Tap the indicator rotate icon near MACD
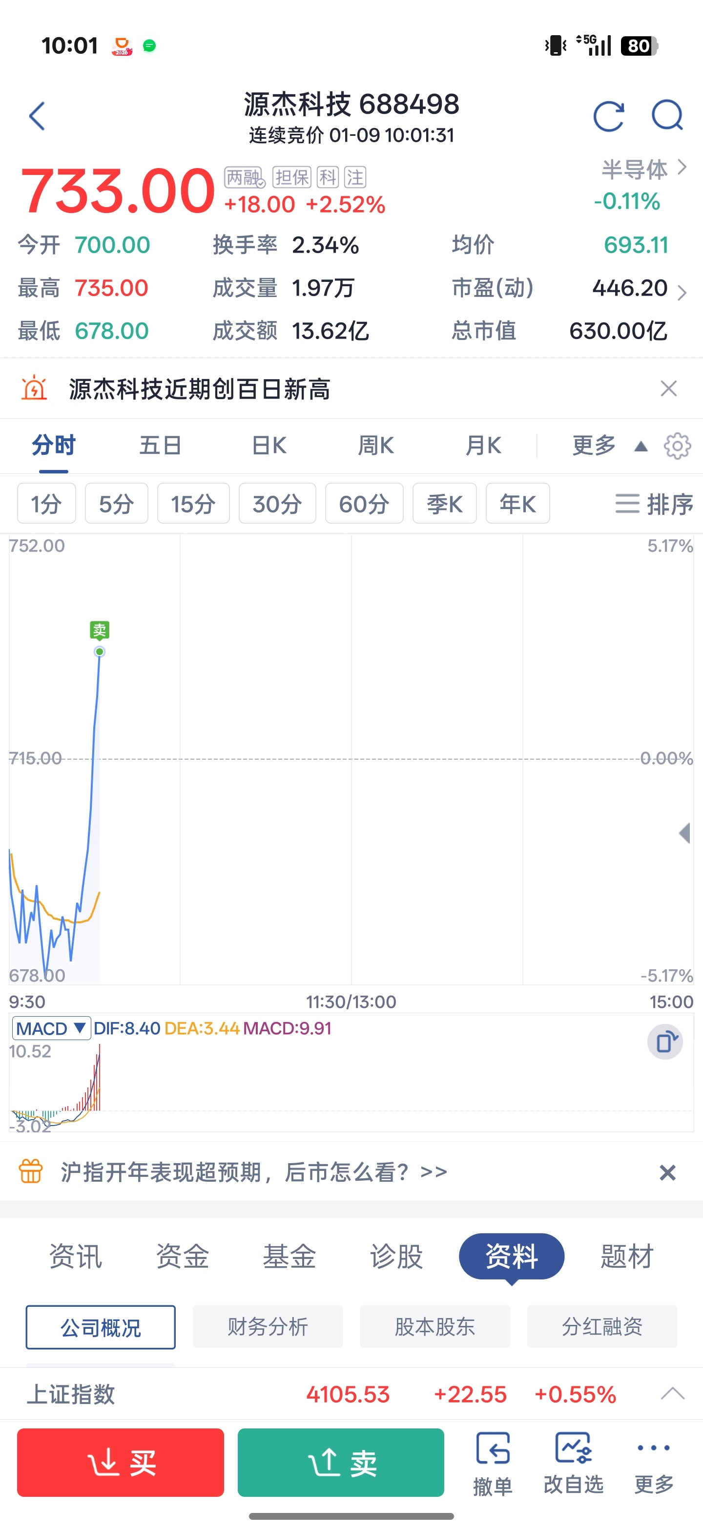Viewport: 703px width, 1532px height. click(x=665, y=1042)
